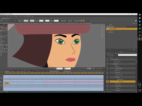Click the Position Y input field

(x=32, y=21)
